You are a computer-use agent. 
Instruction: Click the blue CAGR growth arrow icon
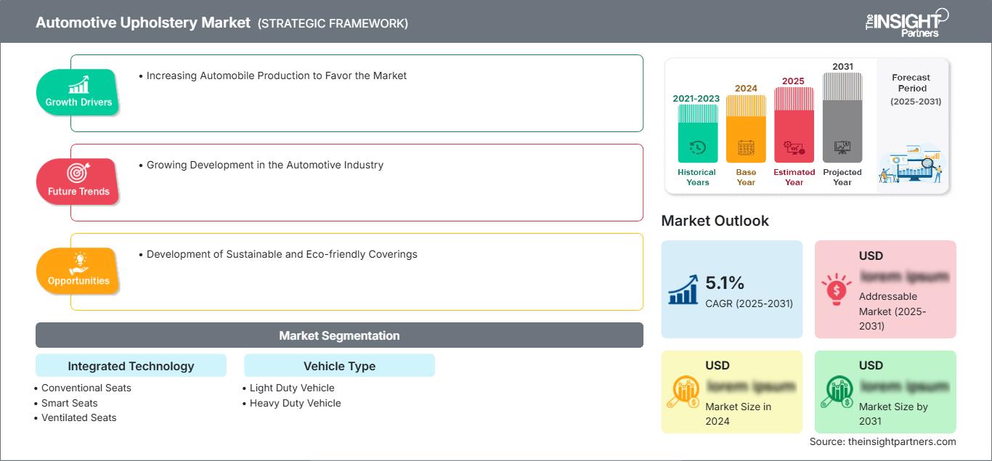pos(683,287)
